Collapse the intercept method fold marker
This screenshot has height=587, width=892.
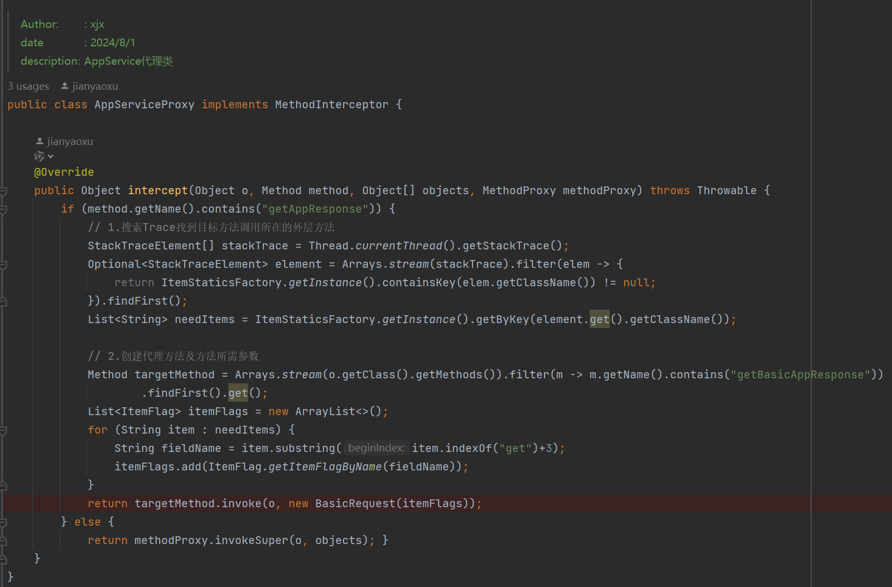3,191
